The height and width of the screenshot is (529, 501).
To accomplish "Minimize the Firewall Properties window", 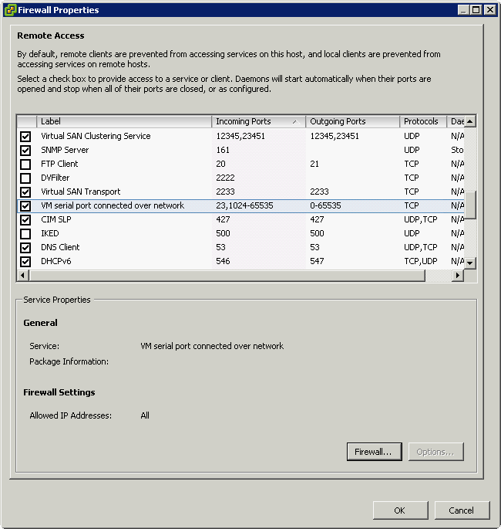I will point(463,10).
